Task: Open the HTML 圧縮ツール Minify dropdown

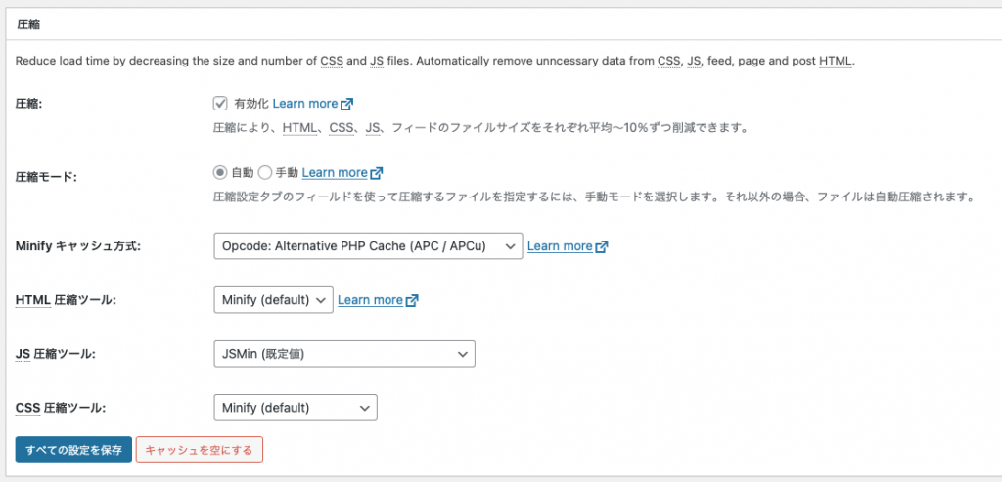Action: (x=274, y=300)
